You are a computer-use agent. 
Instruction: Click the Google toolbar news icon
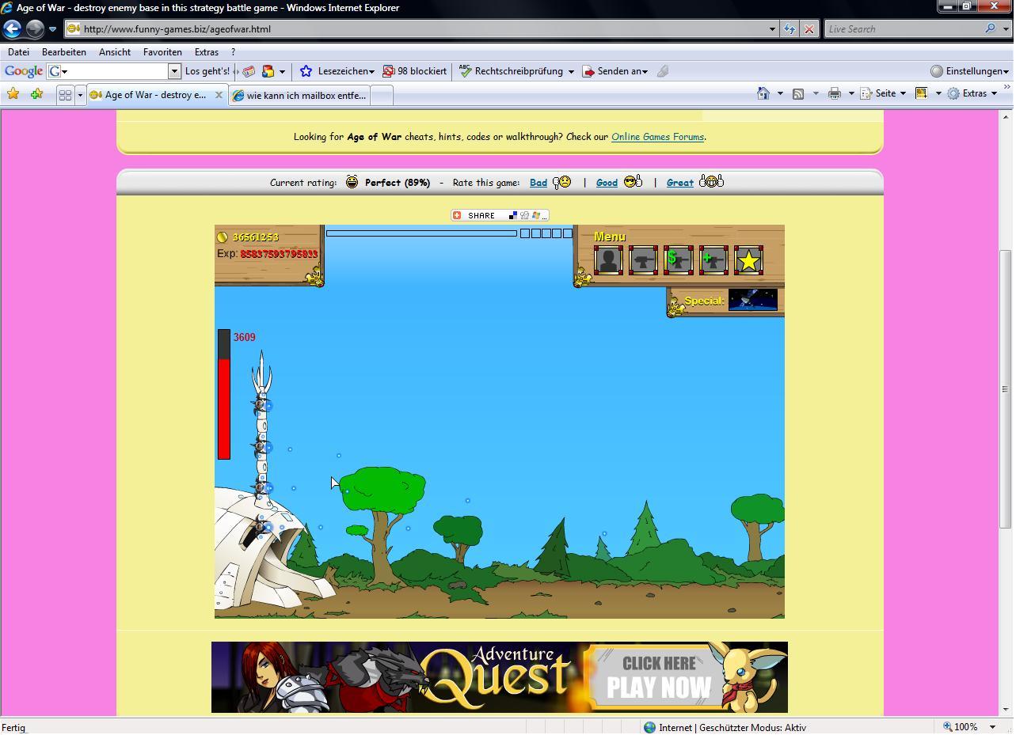pos(249,71)
